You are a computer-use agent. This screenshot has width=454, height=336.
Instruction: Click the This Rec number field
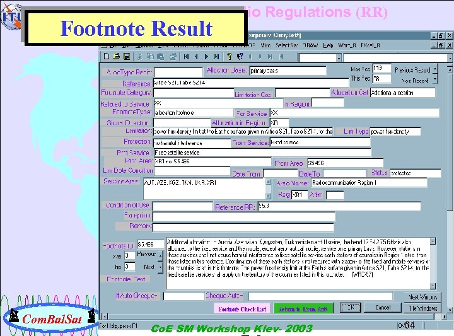pos(381,78)
